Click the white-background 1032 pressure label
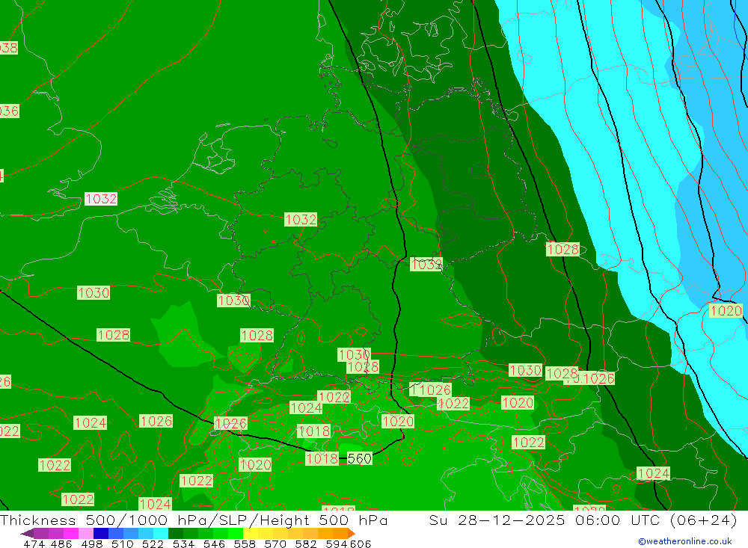 [101, 198]
